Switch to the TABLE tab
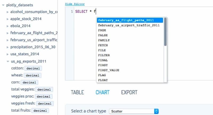Image resolution: width=213 pixels, height=115 pixels. [x=77, y=92]
